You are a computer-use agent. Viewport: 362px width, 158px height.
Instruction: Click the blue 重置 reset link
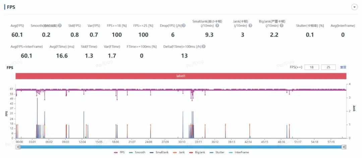point(343,67)
